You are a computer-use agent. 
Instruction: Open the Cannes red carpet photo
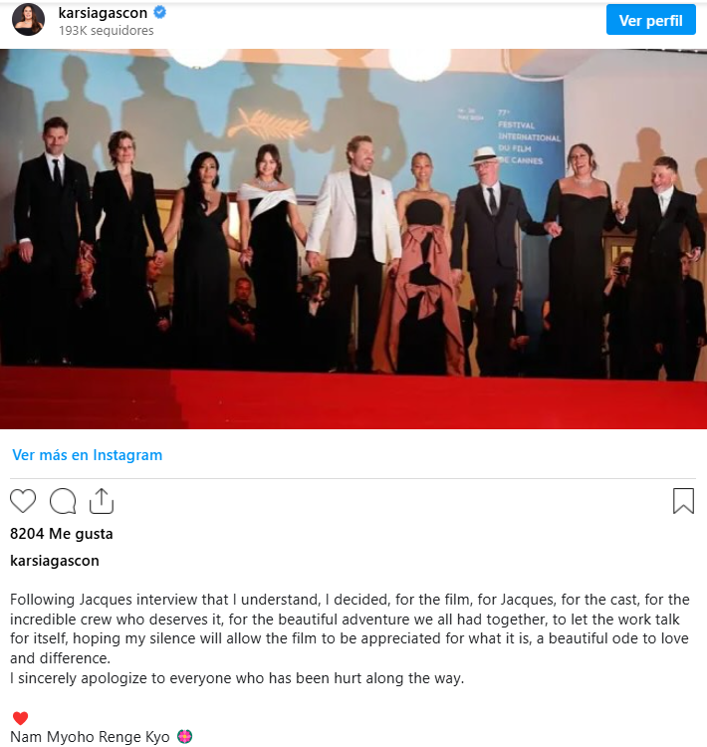coord(353,239)
